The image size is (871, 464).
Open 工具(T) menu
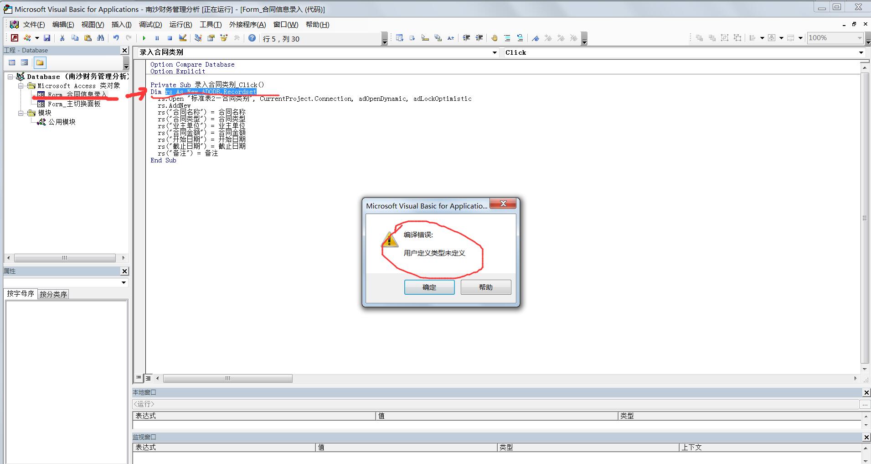coord(211,25)
